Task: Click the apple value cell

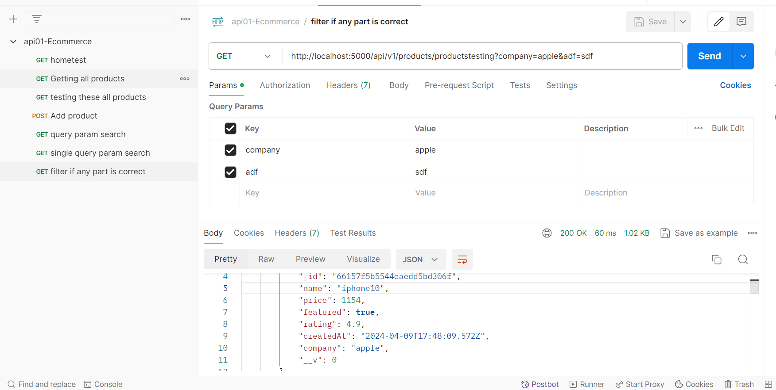Action: pos(493,150)
